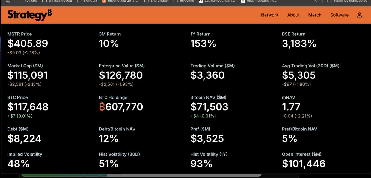Click the Hist Volatility (1Y) value 93%
The width and height of the screenshot is (371, 178).
201,164
